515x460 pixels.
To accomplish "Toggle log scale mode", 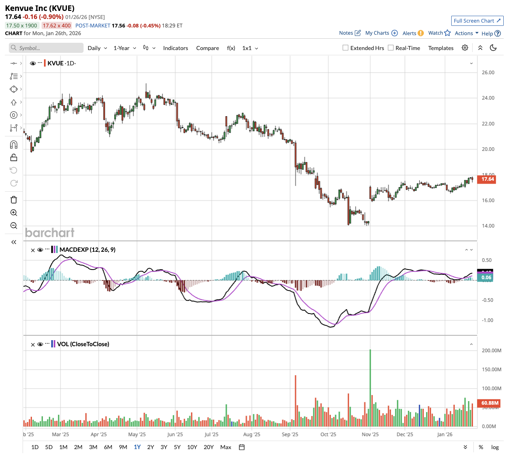I will coord(495,447).
